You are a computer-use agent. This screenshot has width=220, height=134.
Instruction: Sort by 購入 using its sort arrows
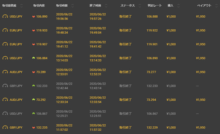(178, 5)
